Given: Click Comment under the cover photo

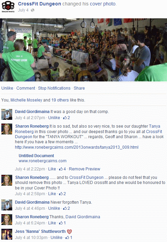Looking at the screenshot, I should point(26,88).
